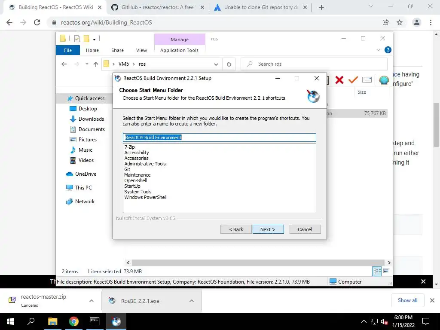Click the Search ros box
The image size is (440, 330).
coord(314,64)
